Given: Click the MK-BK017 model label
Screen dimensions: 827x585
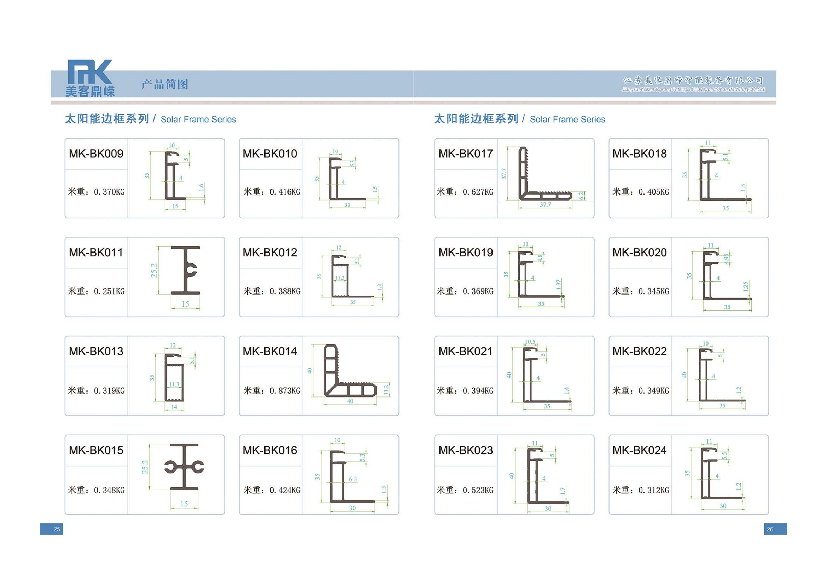Looking at the screenshot, I should tap(466, 154).
